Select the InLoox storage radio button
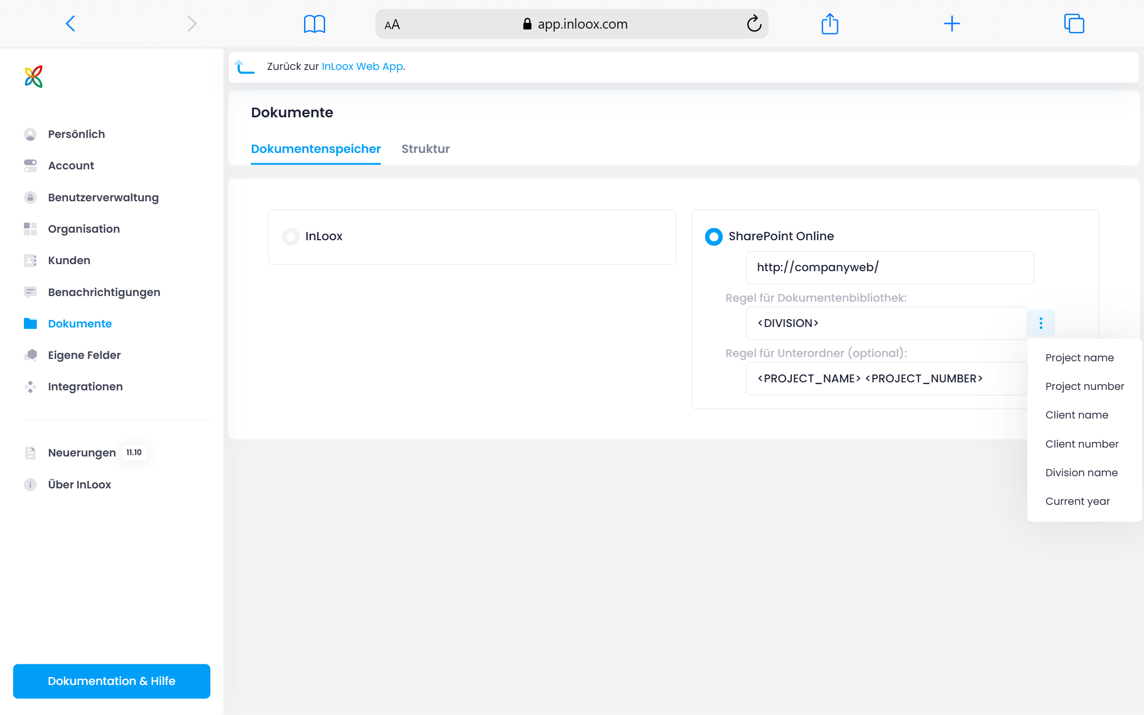Viewport: 1144px width, 715px height. click(291, 236)
